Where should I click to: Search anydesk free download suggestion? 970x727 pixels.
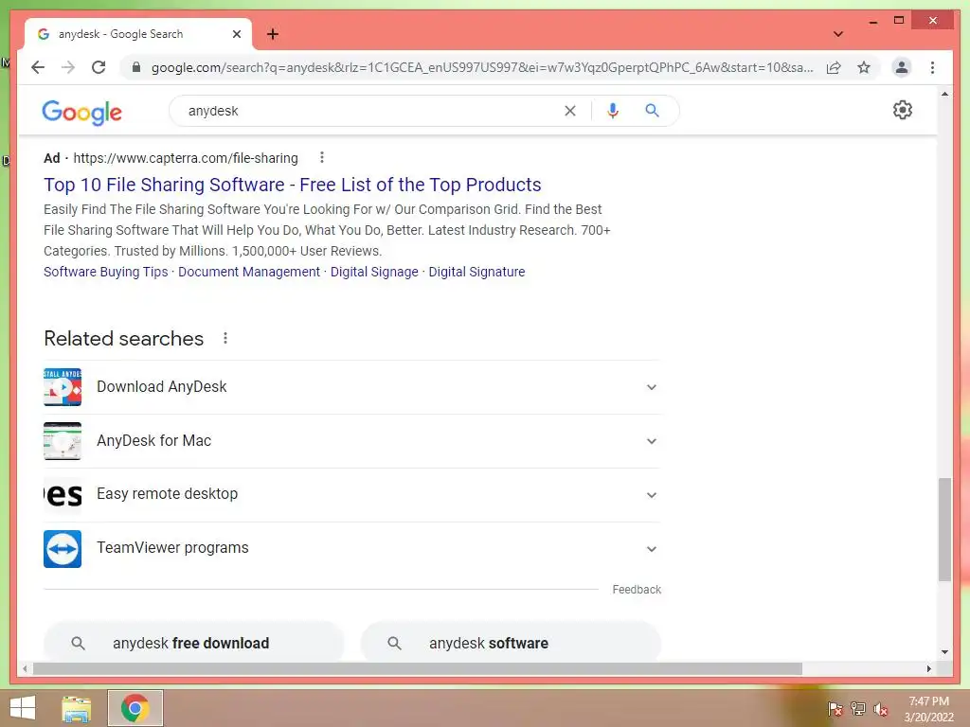click(193, 643)
